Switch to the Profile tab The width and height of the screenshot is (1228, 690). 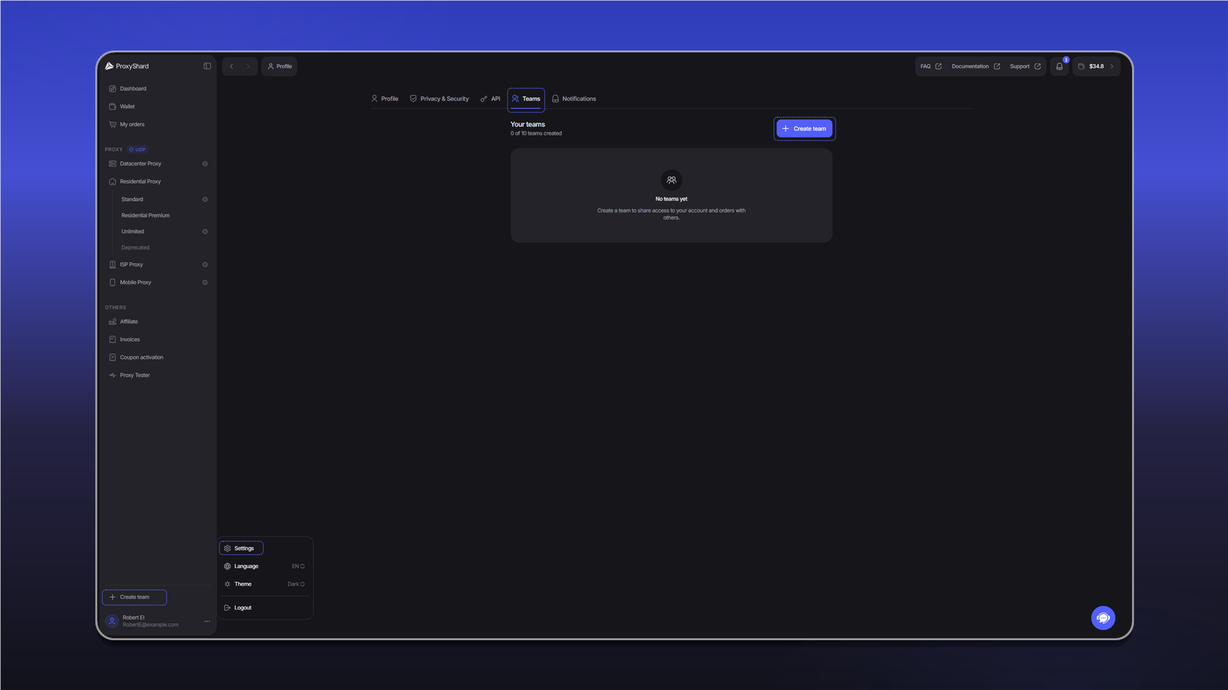click(x=384, y=99)
